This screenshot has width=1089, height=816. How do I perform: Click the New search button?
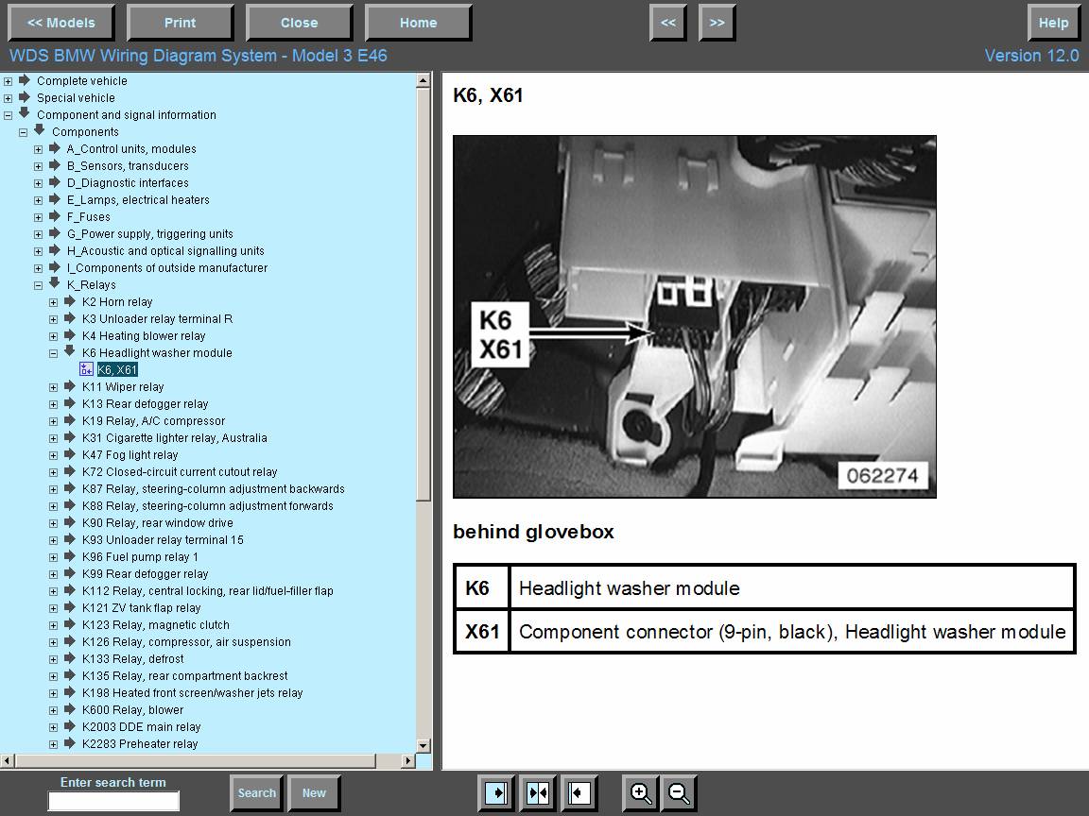(314, 793)
